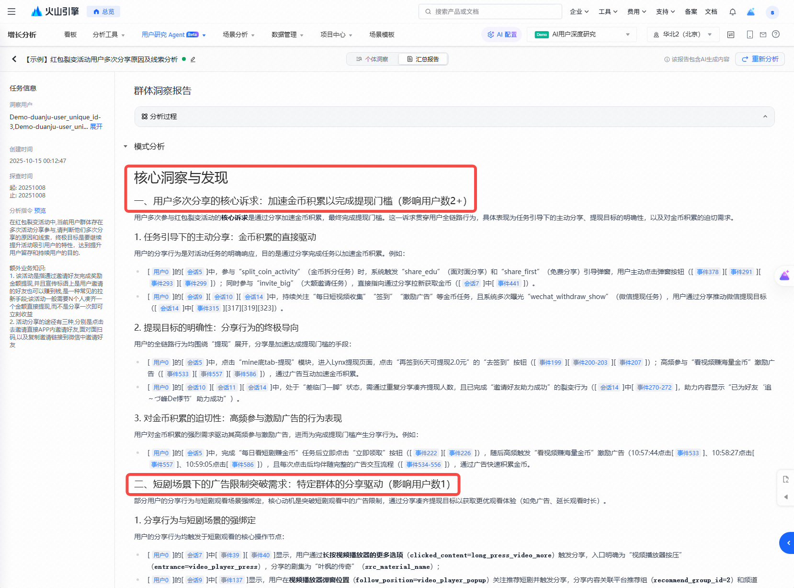Open the 事件441 reference link
The width and height of the screenshot is (794, 588).
coord(509,283)
